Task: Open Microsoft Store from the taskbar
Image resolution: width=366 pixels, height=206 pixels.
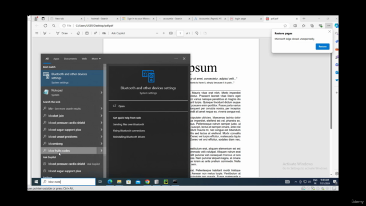Action: (x=129, y=182)
